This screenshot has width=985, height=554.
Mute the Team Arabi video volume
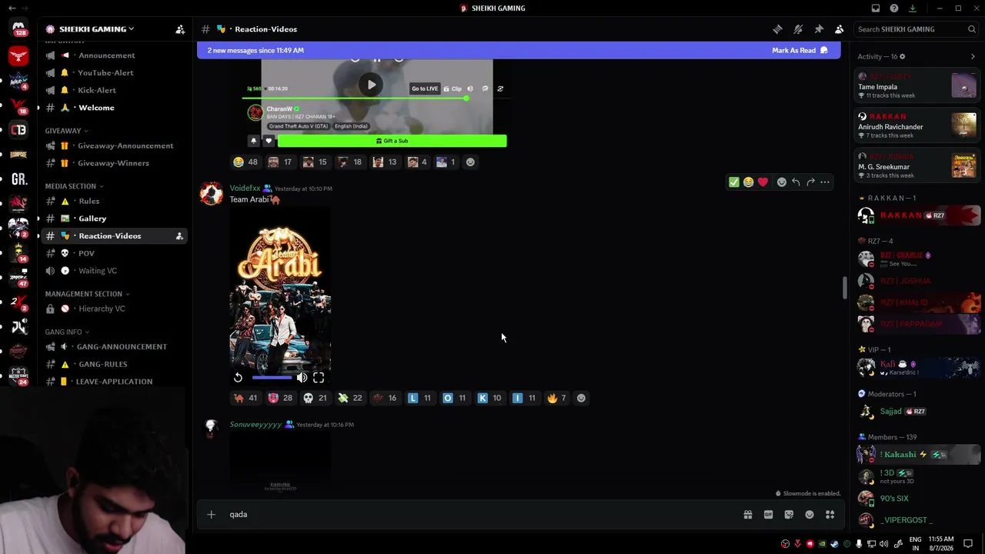[x=302, y=377]
